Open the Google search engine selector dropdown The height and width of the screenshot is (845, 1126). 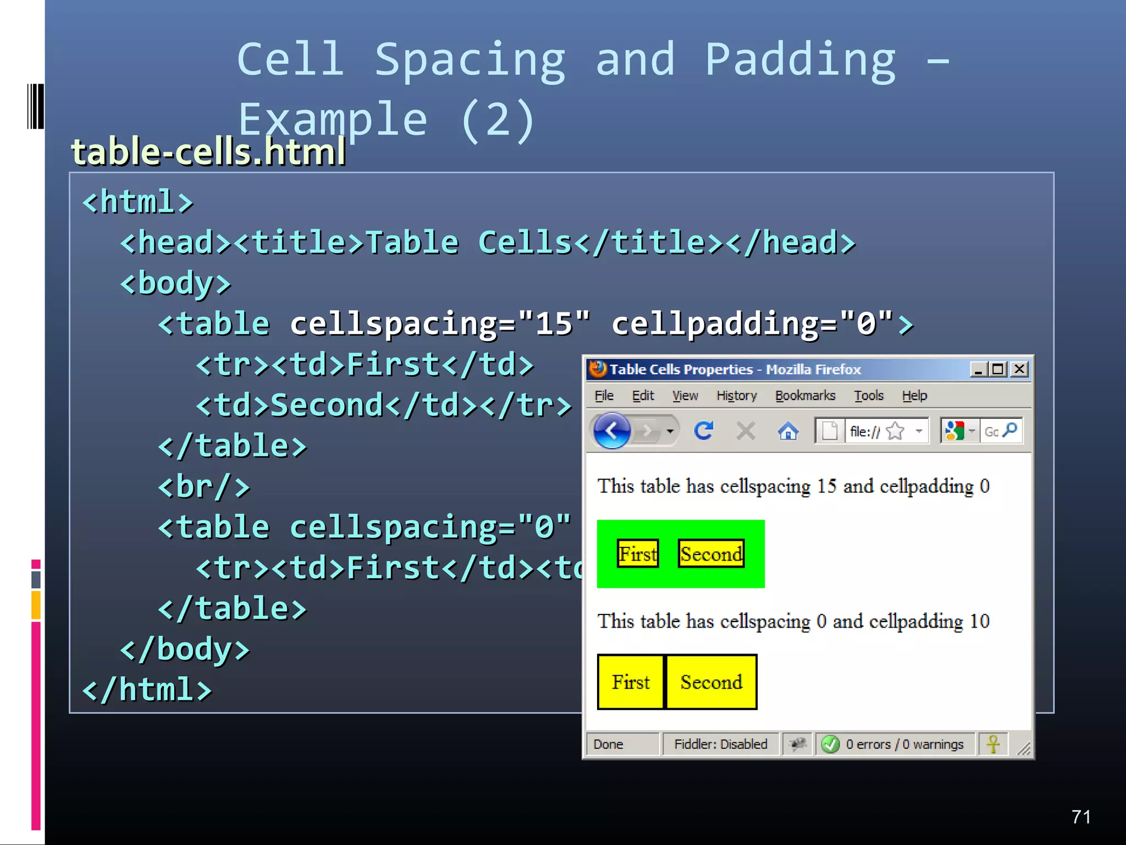tap(972, 431)
